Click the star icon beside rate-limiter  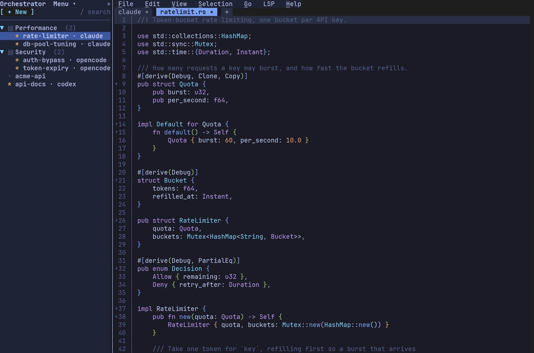click(x=17, y=36)
